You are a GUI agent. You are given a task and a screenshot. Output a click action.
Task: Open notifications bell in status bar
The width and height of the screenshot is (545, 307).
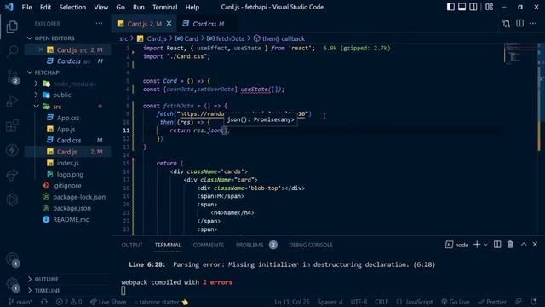533,302
